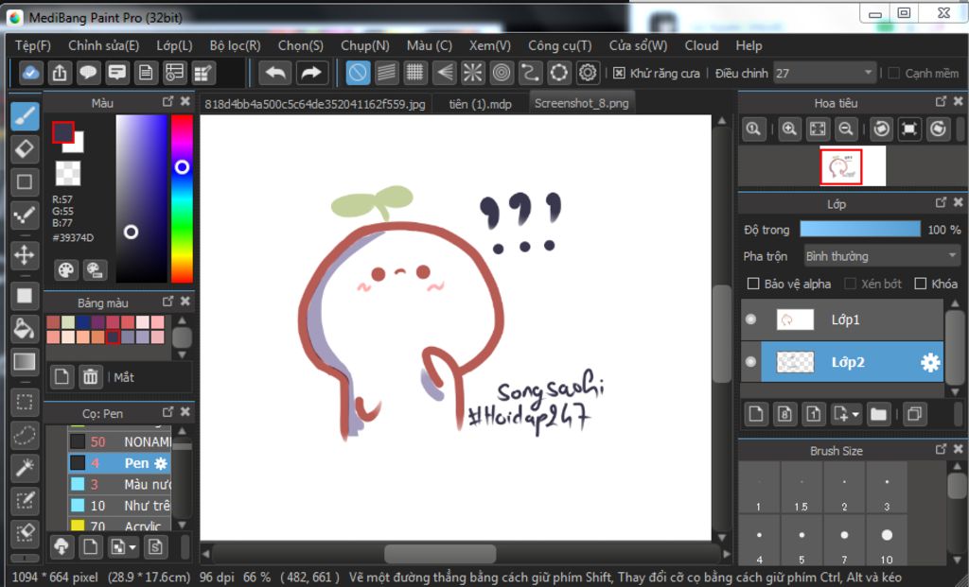Enable Cạnh mềm checkbox

point(893,73)
